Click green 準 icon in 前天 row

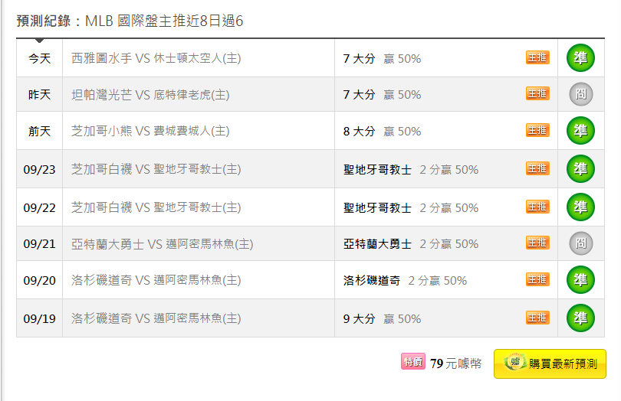580,131
